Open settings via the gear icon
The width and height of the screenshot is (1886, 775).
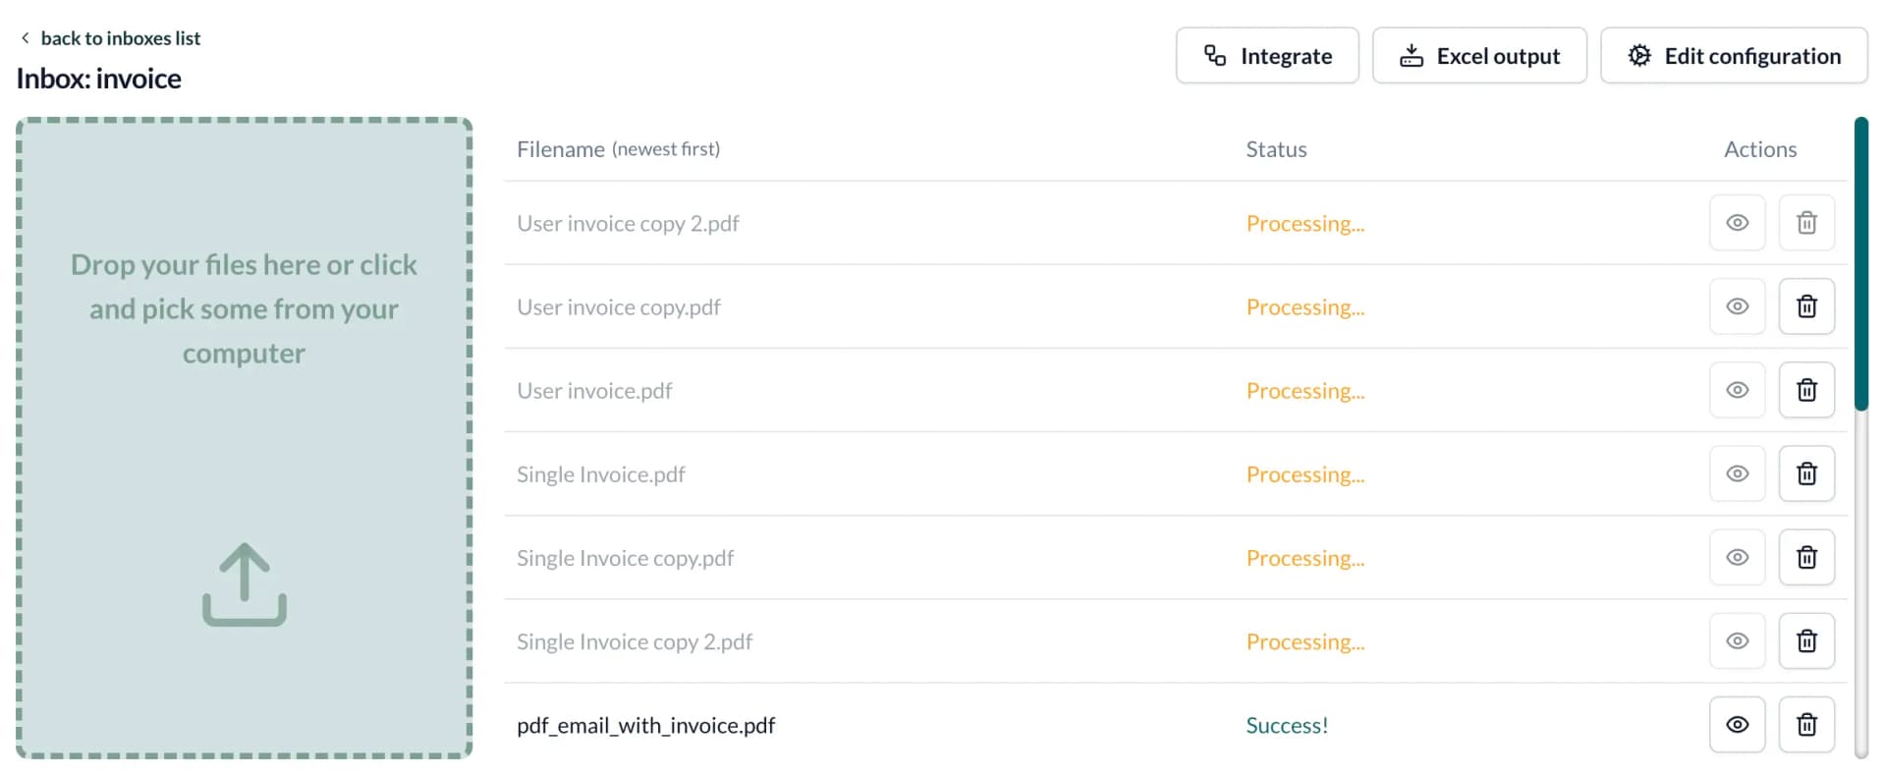click(x=1637, y=56)
